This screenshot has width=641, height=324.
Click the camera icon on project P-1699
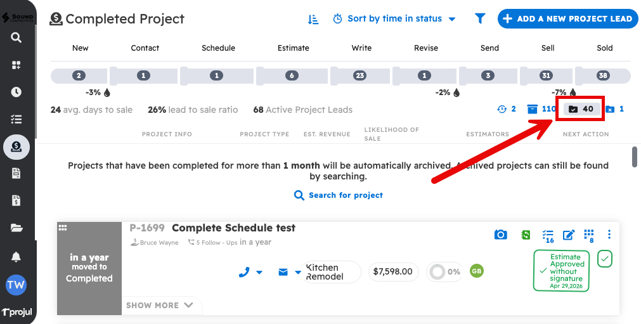pyautogui.click(x=501, y=235)
